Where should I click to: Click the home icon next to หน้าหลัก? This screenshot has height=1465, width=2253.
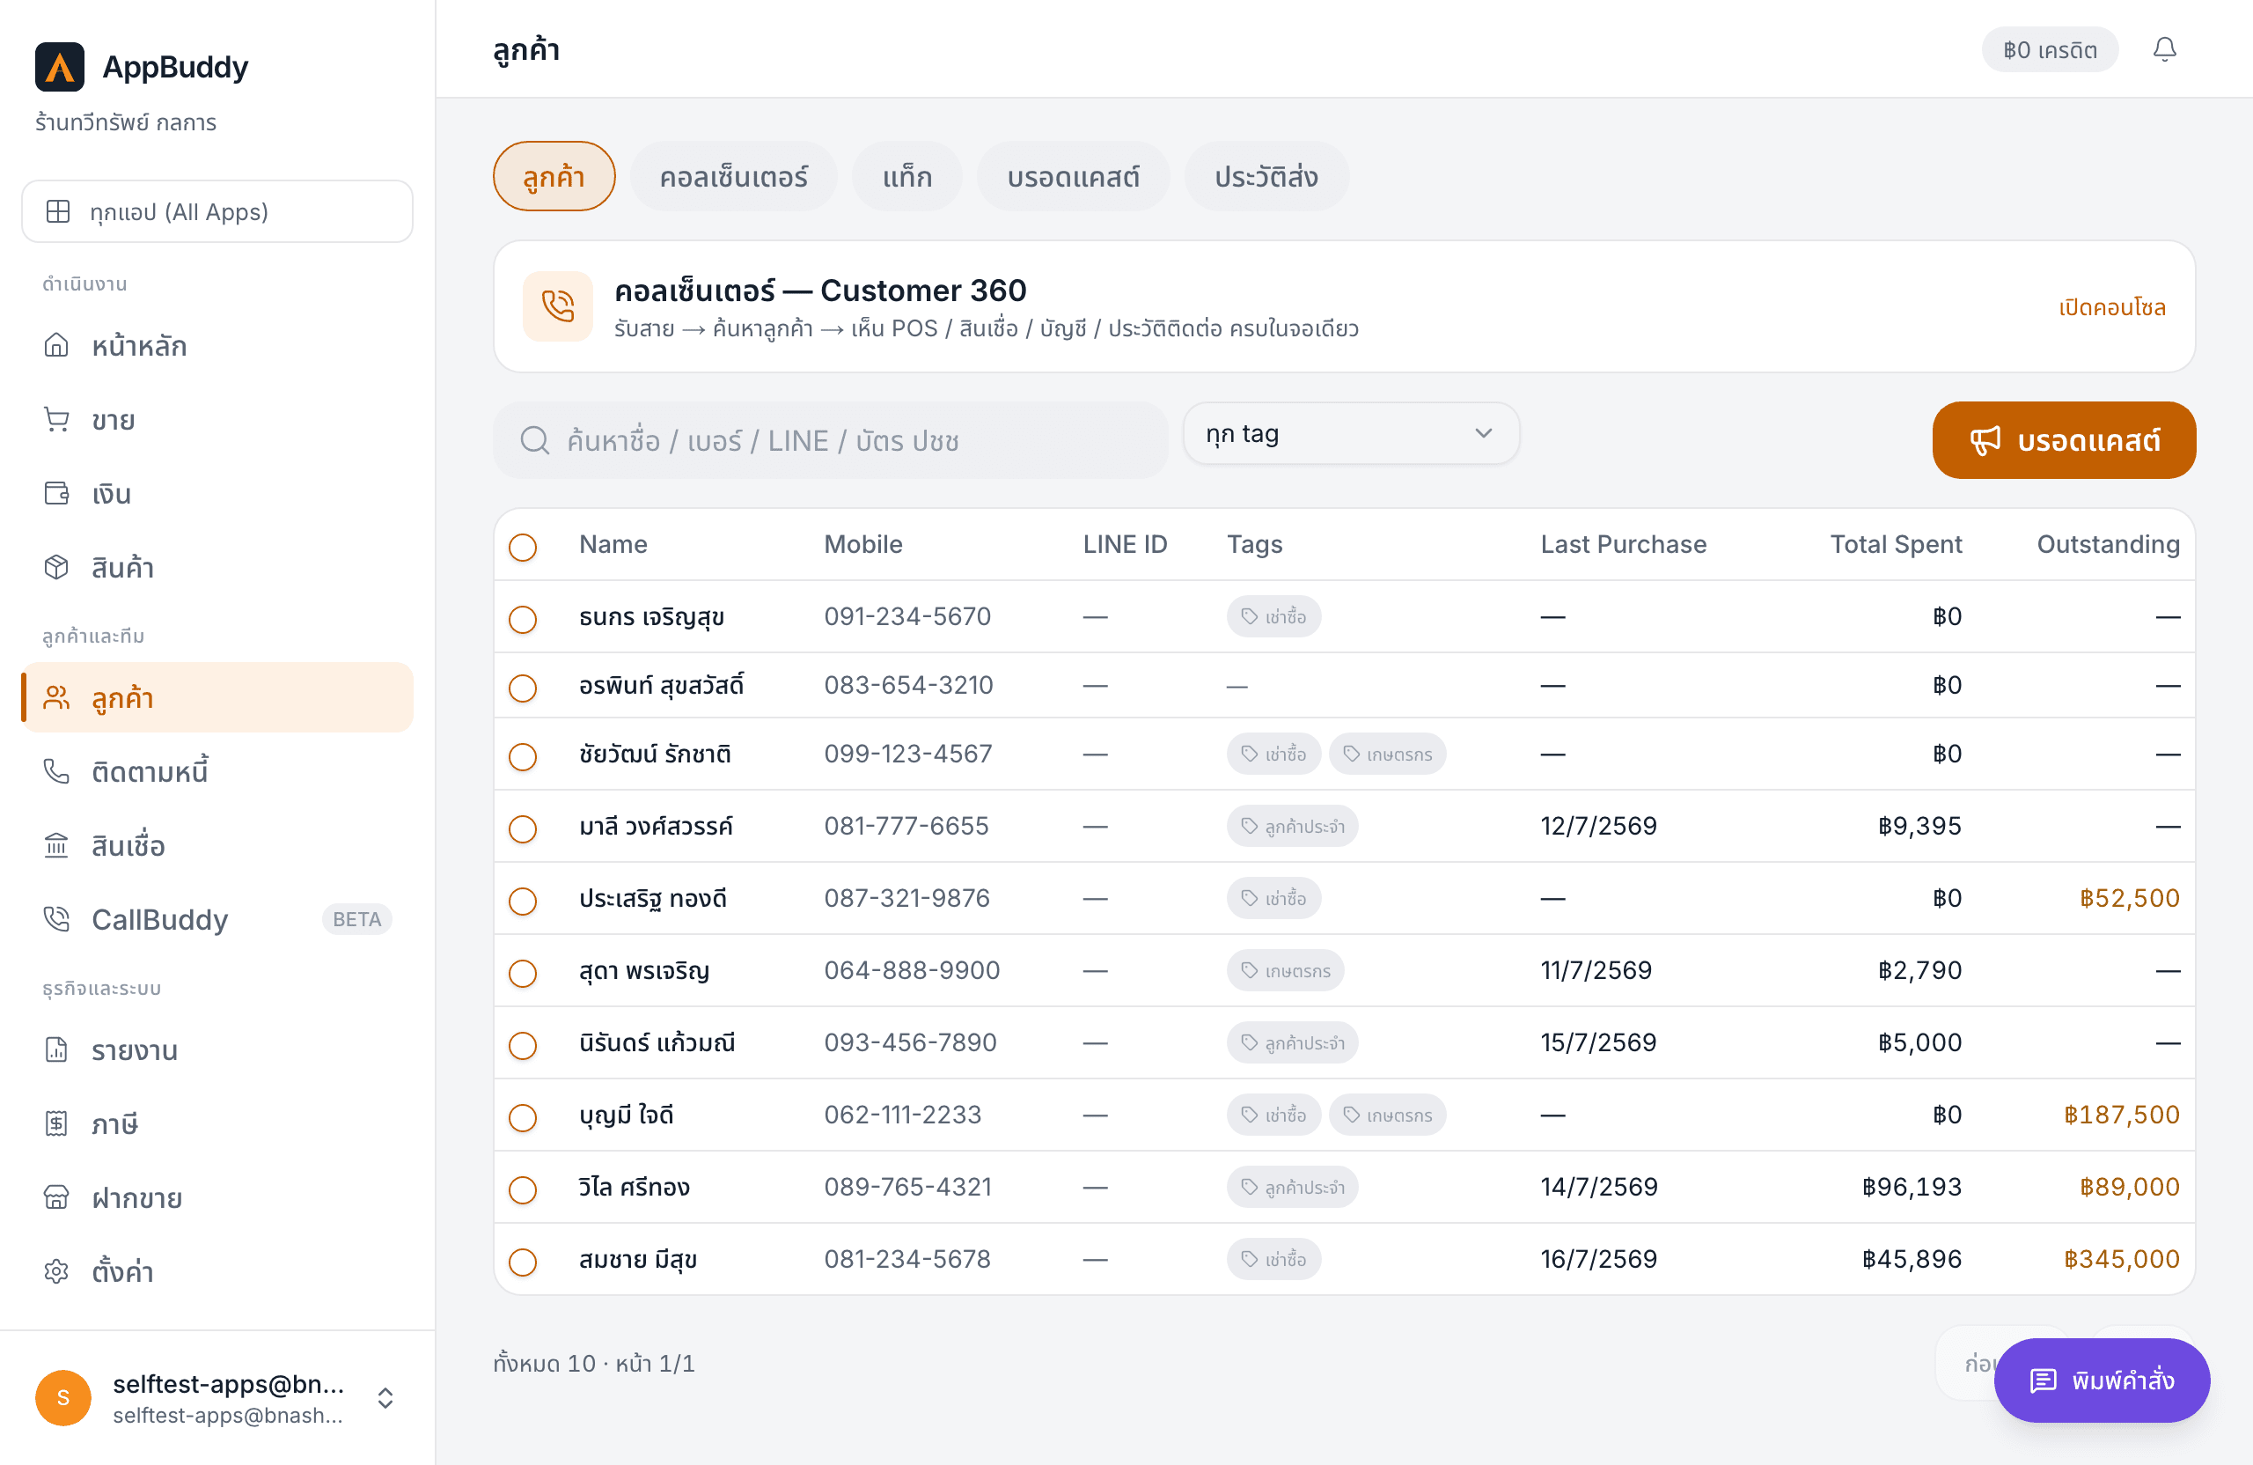coord(57,345)
